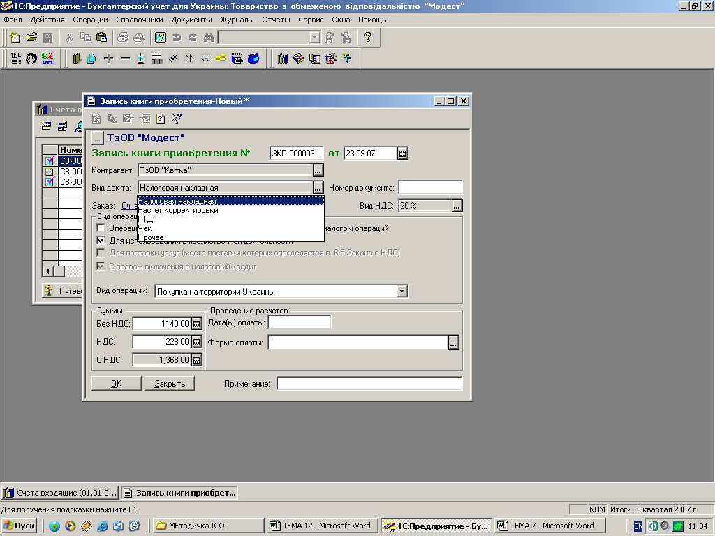Screen dimensions: 715x536
Task: Click the OK button
Action: point(117,384)
